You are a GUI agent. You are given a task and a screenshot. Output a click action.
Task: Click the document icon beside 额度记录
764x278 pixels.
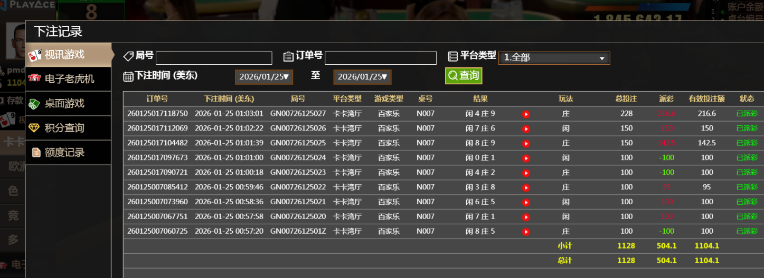(x=36, y=153)
